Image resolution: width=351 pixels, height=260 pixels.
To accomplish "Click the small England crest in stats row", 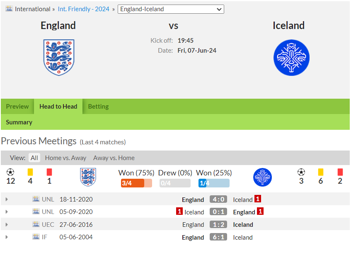I will coord(88,177).
